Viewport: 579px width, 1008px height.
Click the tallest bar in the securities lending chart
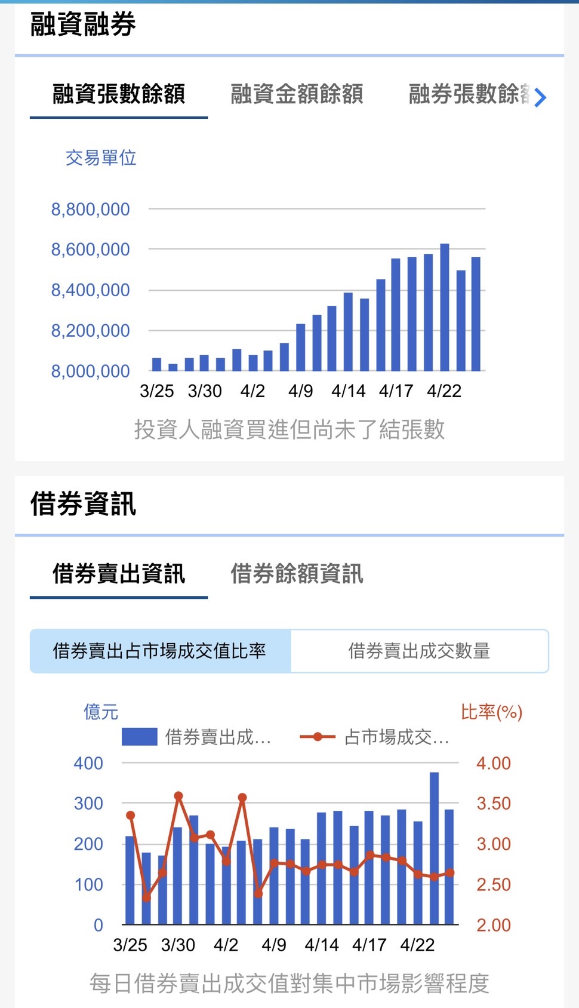(434, 848)
